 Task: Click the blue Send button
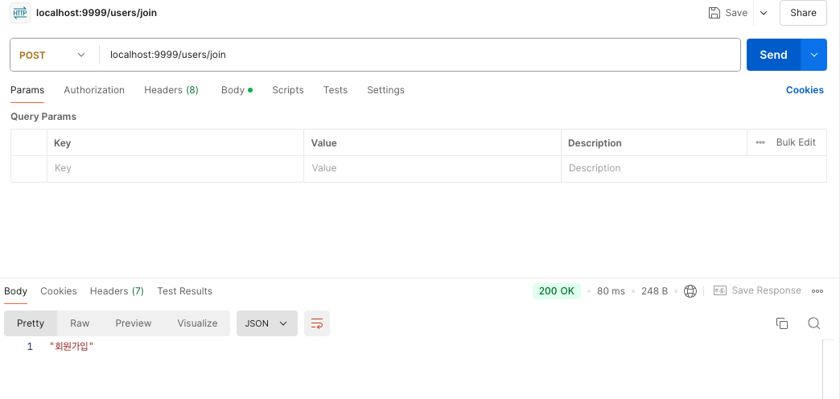click(x=773, y=55)
